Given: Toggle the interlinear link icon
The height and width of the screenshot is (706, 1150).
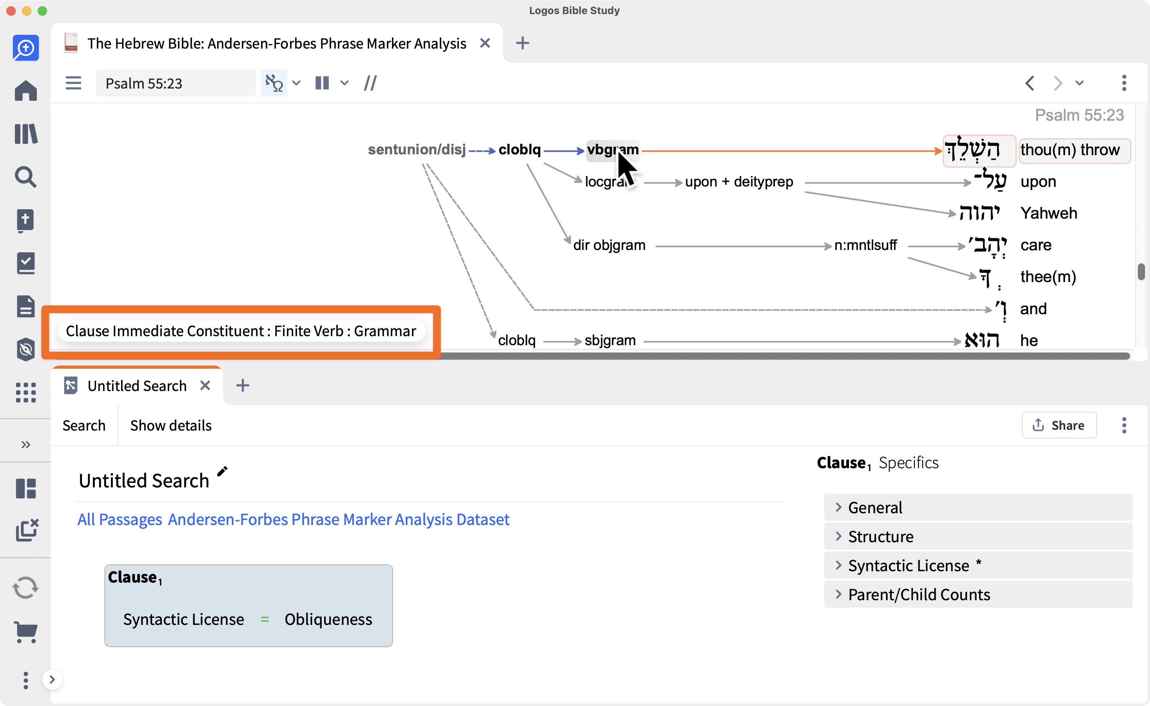Looking at the screenshot, I should (x=274, y=83).
